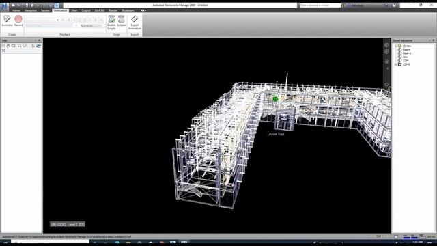Click Export Animation
The image size is (437, 246).
point(135,23)
